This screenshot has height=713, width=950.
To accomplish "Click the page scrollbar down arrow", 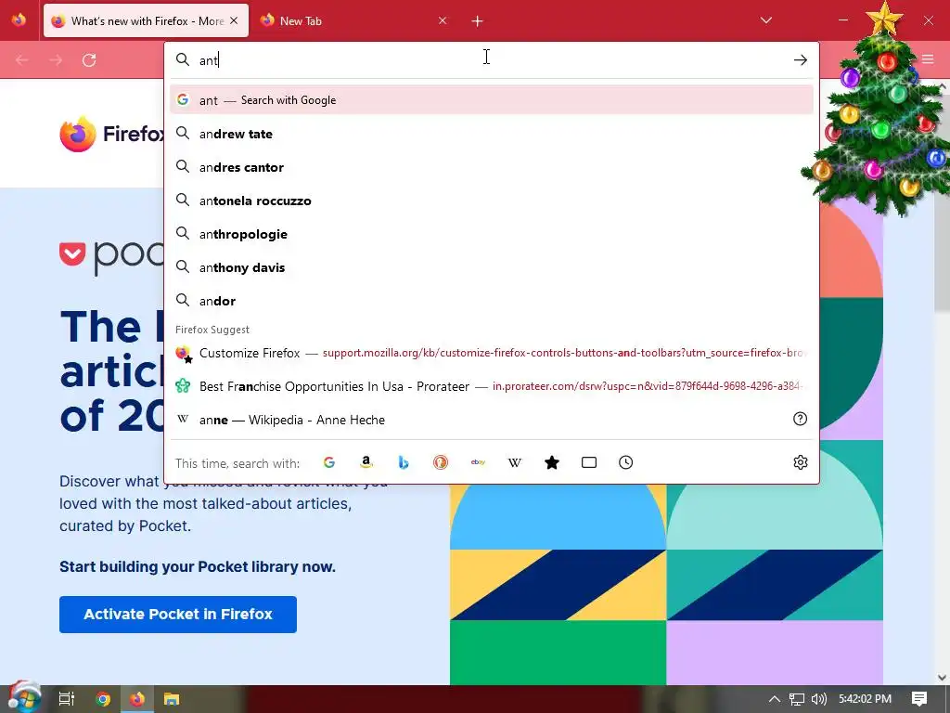I will [x=943, y=677].
